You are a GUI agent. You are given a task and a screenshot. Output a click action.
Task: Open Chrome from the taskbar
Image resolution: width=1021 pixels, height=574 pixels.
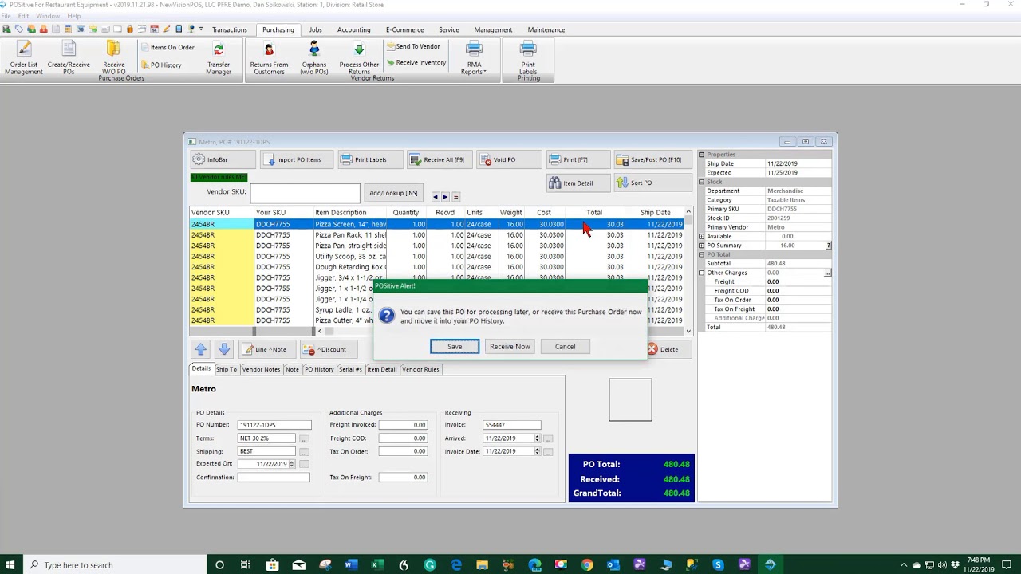tap(587, 564)
